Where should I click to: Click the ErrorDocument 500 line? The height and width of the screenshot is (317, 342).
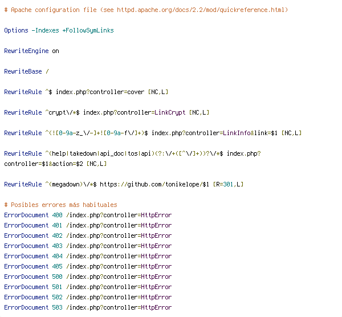pyautogui.click(x=88, y=277)
